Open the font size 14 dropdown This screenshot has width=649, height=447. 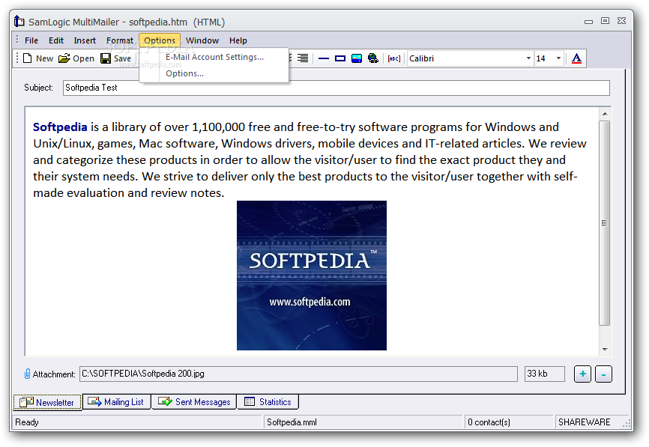(558, 58)
